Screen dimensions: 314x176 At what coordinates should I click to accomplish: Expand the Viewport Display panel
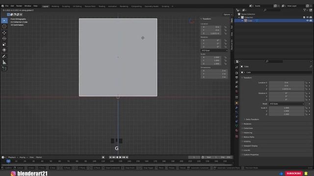[250, 146]
